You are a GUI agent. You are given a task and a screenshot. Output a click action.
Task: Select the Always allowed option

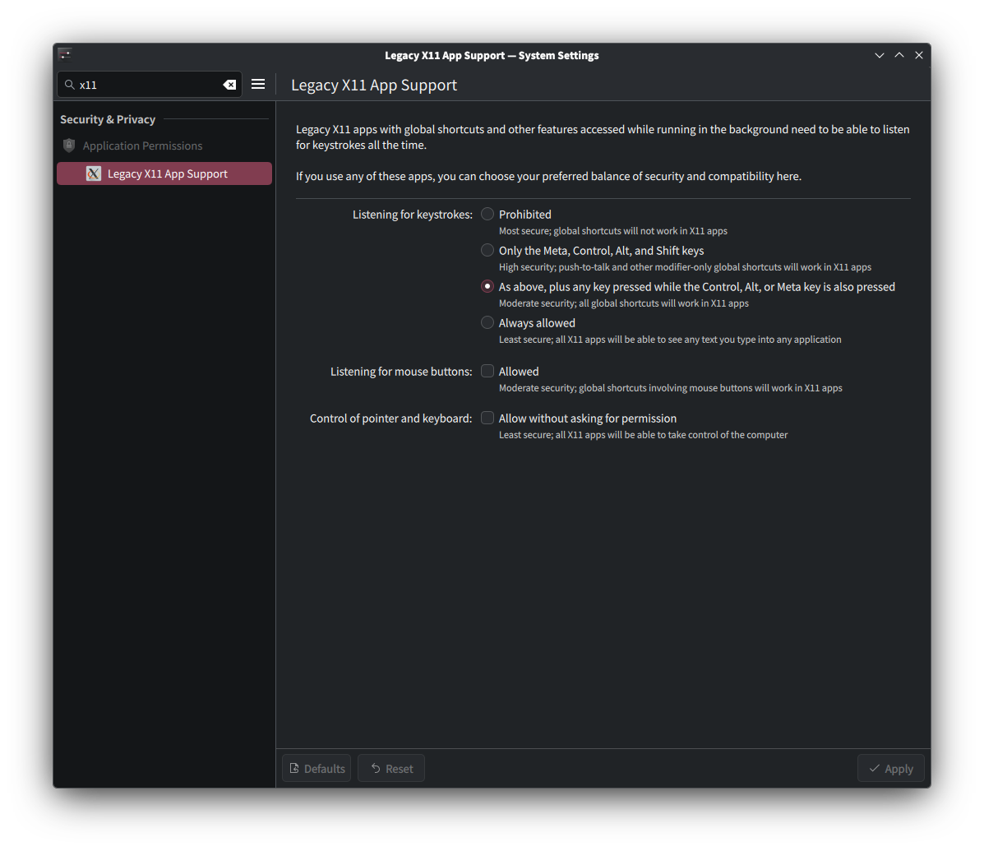487,322
